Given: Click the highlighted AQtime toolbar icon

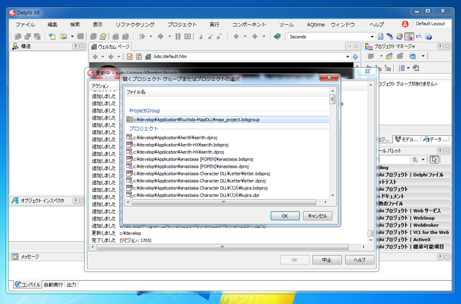Looking at the screenshot, I should click(x=409, y=36).
